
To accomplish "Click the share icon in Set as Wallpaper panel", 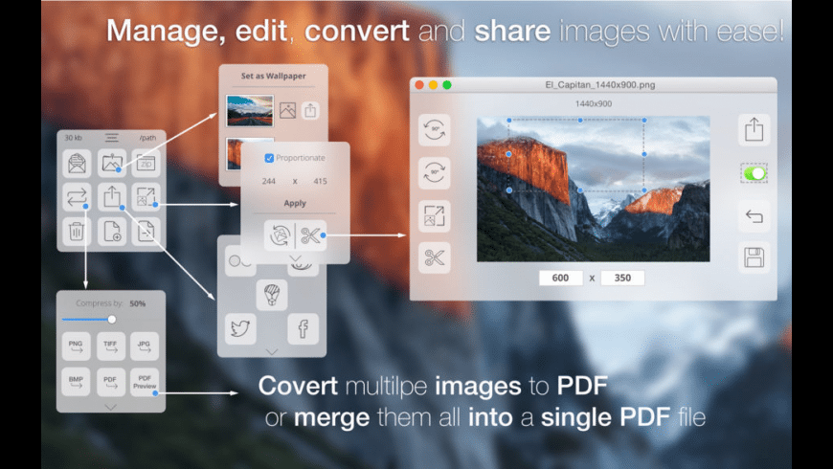I will pos(310,110).
